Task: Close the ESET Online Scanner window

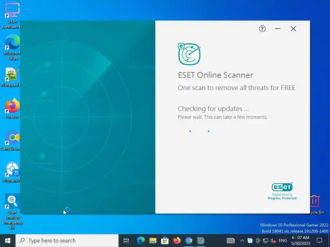Action: (x=293, y=29)
